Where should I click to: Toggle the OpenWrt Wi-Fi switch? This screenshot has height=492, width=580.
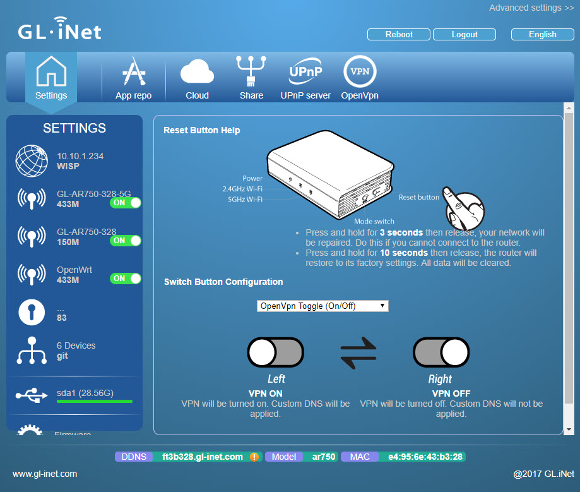tap(126, 279)
